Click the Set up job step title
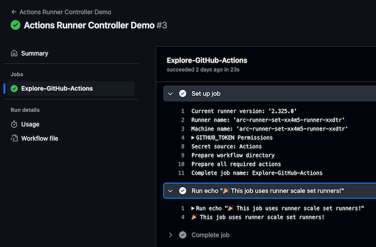This screenshot has width=376, height=247. pyautogui.click(x=206, y=93)
